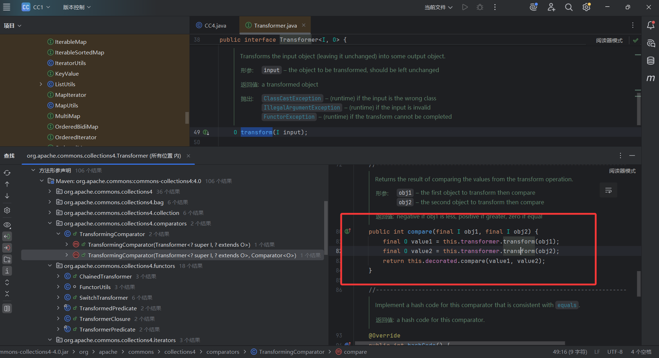The height and width of the screenshot is (358, 659).
Task: Click the Debug bug icon
Action: [480, 7]
